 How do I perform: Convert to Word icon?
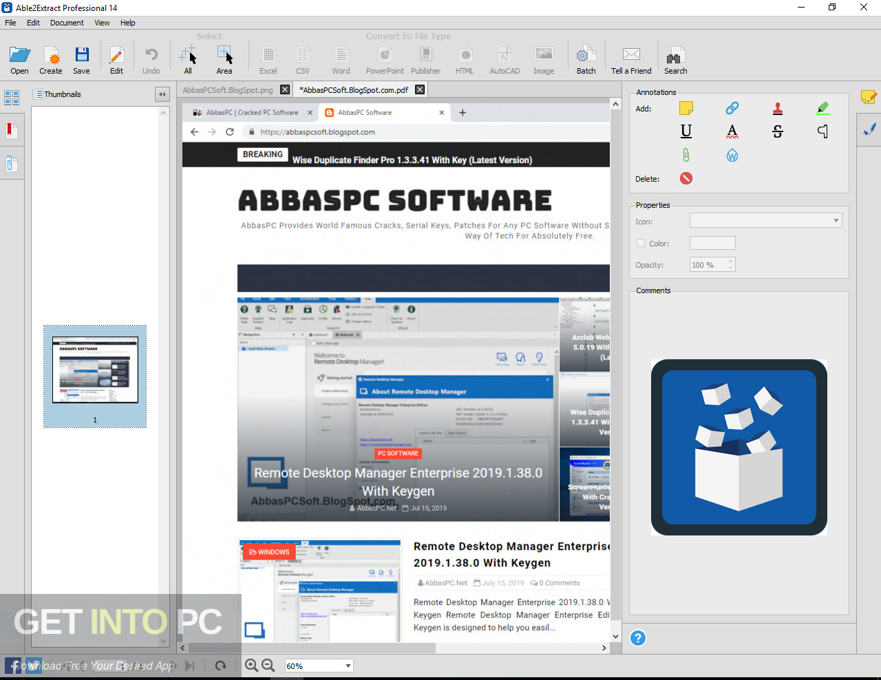point(341,55)
